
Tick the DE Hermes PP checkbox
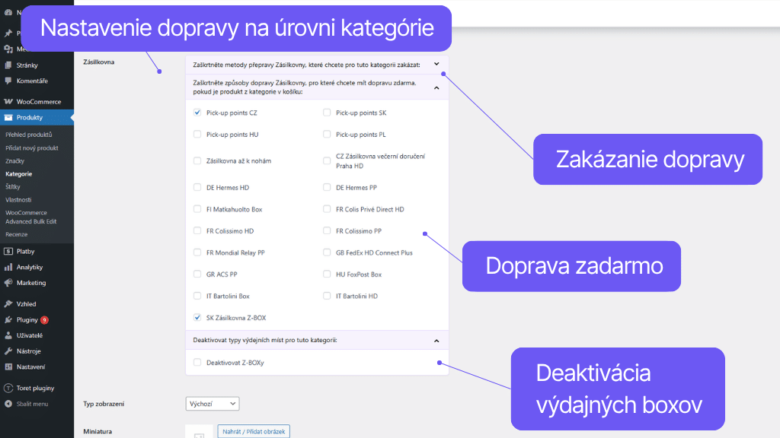[327, 187]
